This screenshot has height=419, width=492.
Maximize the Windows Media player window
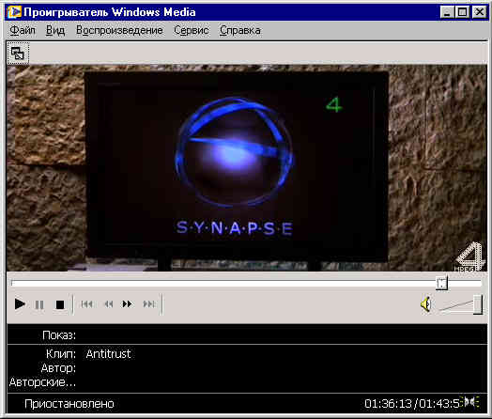462,12
